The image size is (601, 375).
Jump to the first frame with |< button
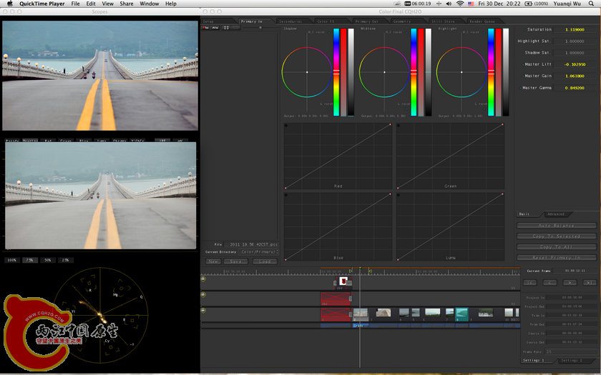coord(530,282)
